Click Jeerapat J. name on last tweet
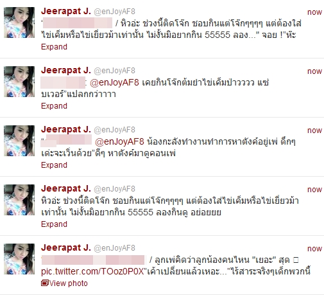 tap(66, 248)
